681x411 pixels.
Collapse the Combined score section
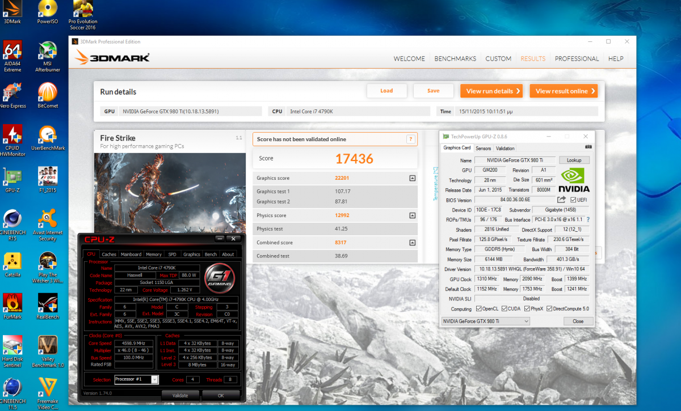click(x=412, y=243)
